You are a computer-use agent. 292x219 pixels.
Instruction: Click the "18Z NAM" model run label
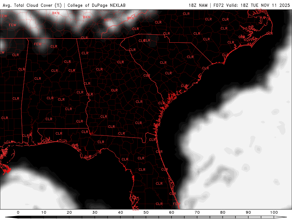coord(198,5)
